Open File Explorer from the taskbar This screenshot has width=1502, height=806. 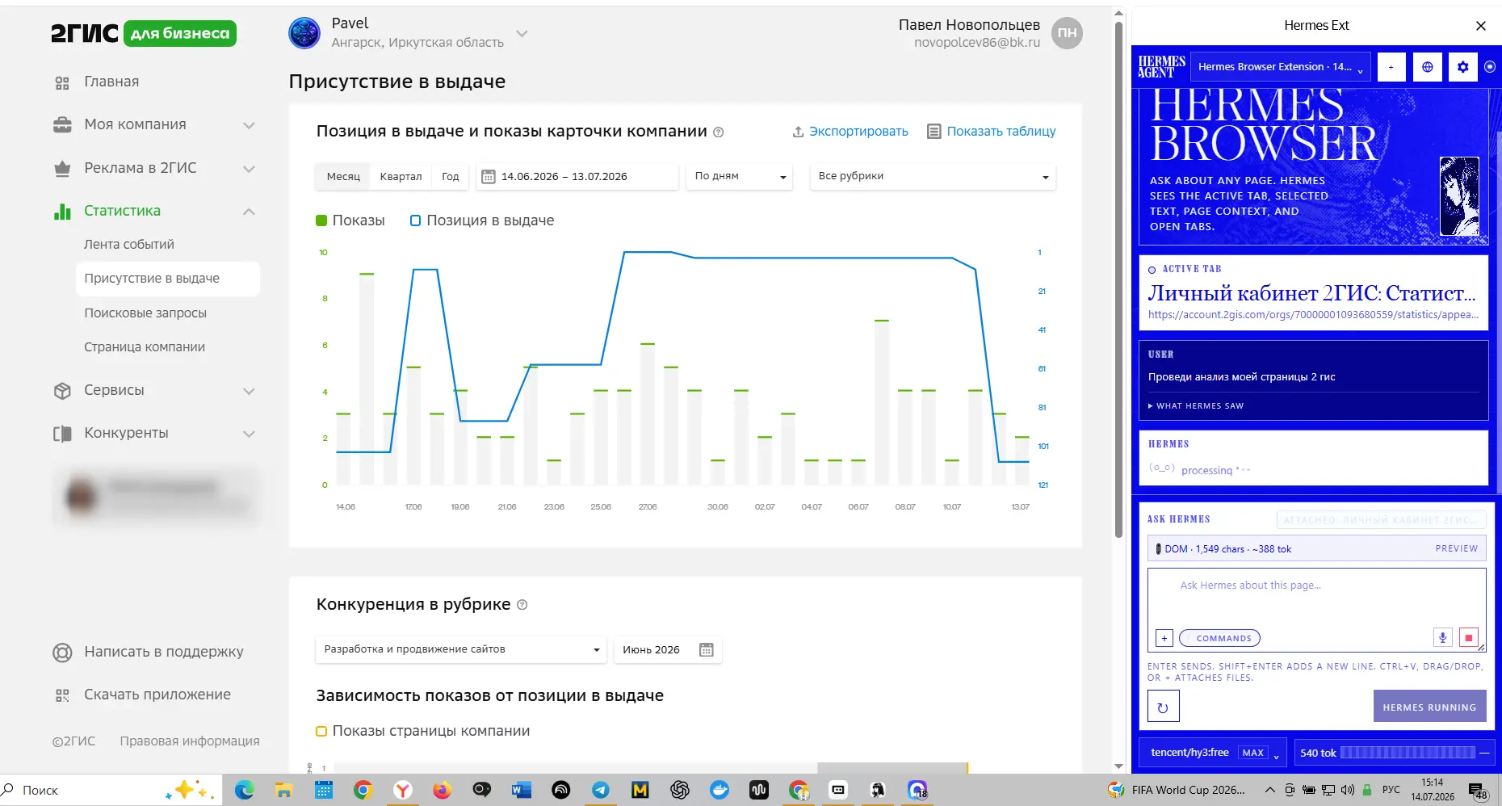tap(283, 790)
